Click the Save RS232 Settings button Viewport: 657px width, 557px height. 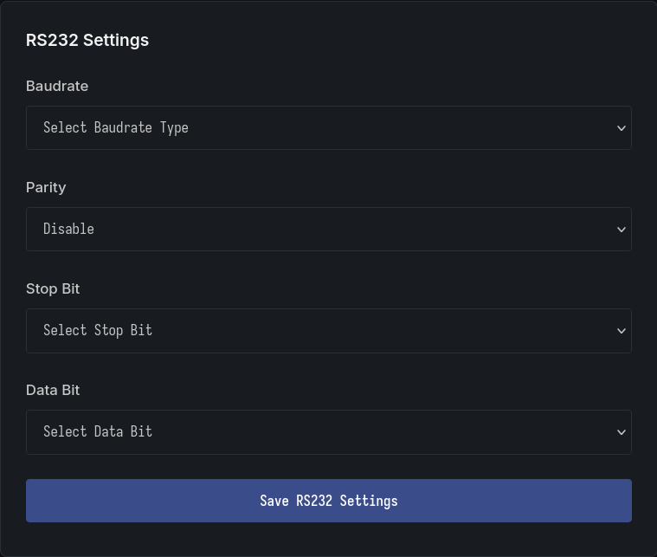(328, 501)
